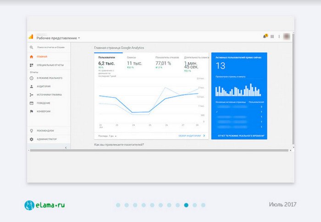Click the vertical scrollbar's down arrow
The width and height of the screenshot is (321, 222).
293,147
